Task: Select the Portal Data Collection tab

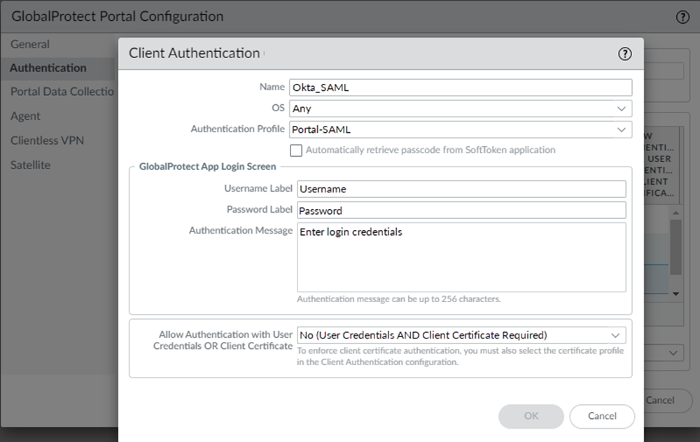Action: click(62, 92)
